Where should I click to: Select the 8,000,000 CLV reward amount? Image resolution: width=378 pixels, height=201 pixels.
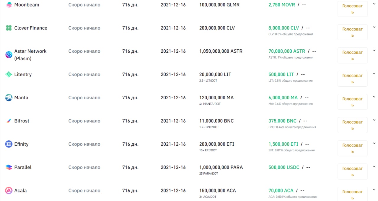[x=283, y=28]
